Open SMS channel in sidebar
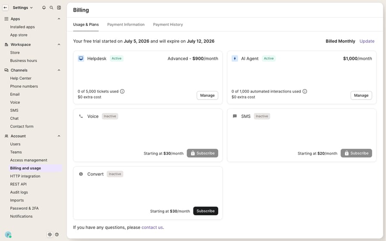Viewport: 386px width, 241px height. point(14,110)
